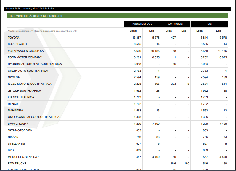Viewport: 236px width, 171px height.
Task: Click the TATA MOTORS PV row name
Action: [x=20, y=130]
